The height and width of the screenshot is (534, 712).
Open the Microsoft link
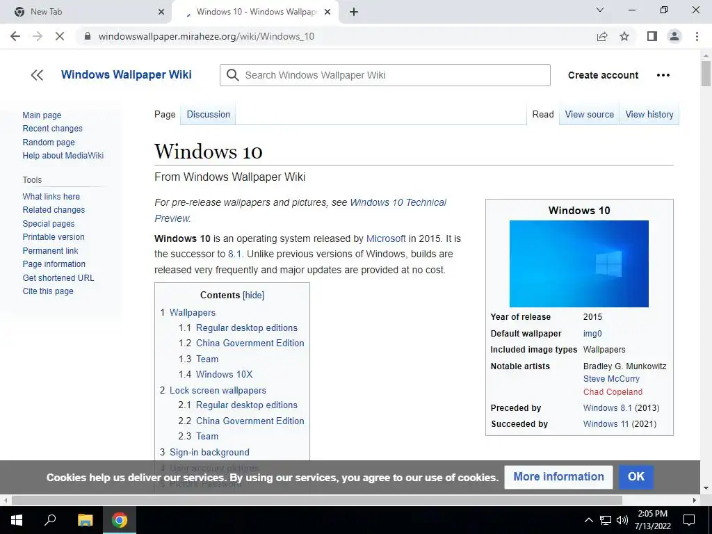pyautogui.click(x=386, y=238)
